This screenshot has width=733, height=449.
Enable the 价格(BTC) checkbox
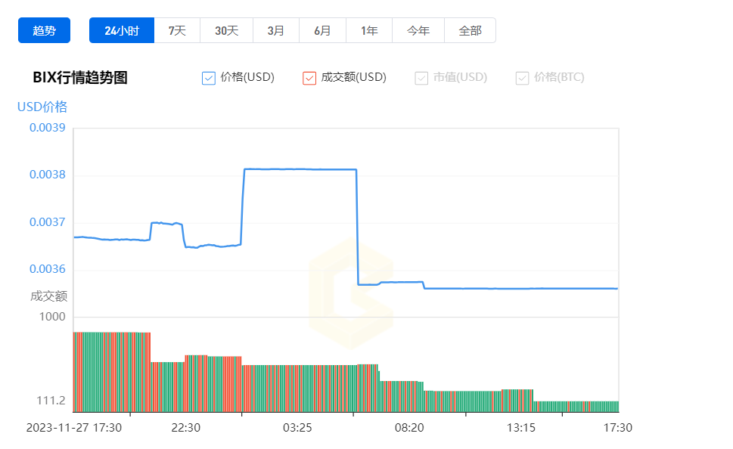click(521, 77)
